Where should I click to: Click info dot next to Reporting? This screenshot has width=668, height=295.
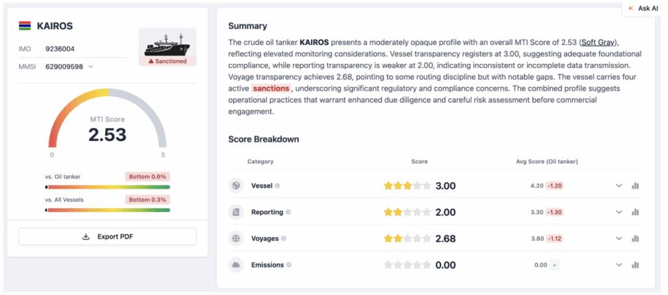coord(288,212)
